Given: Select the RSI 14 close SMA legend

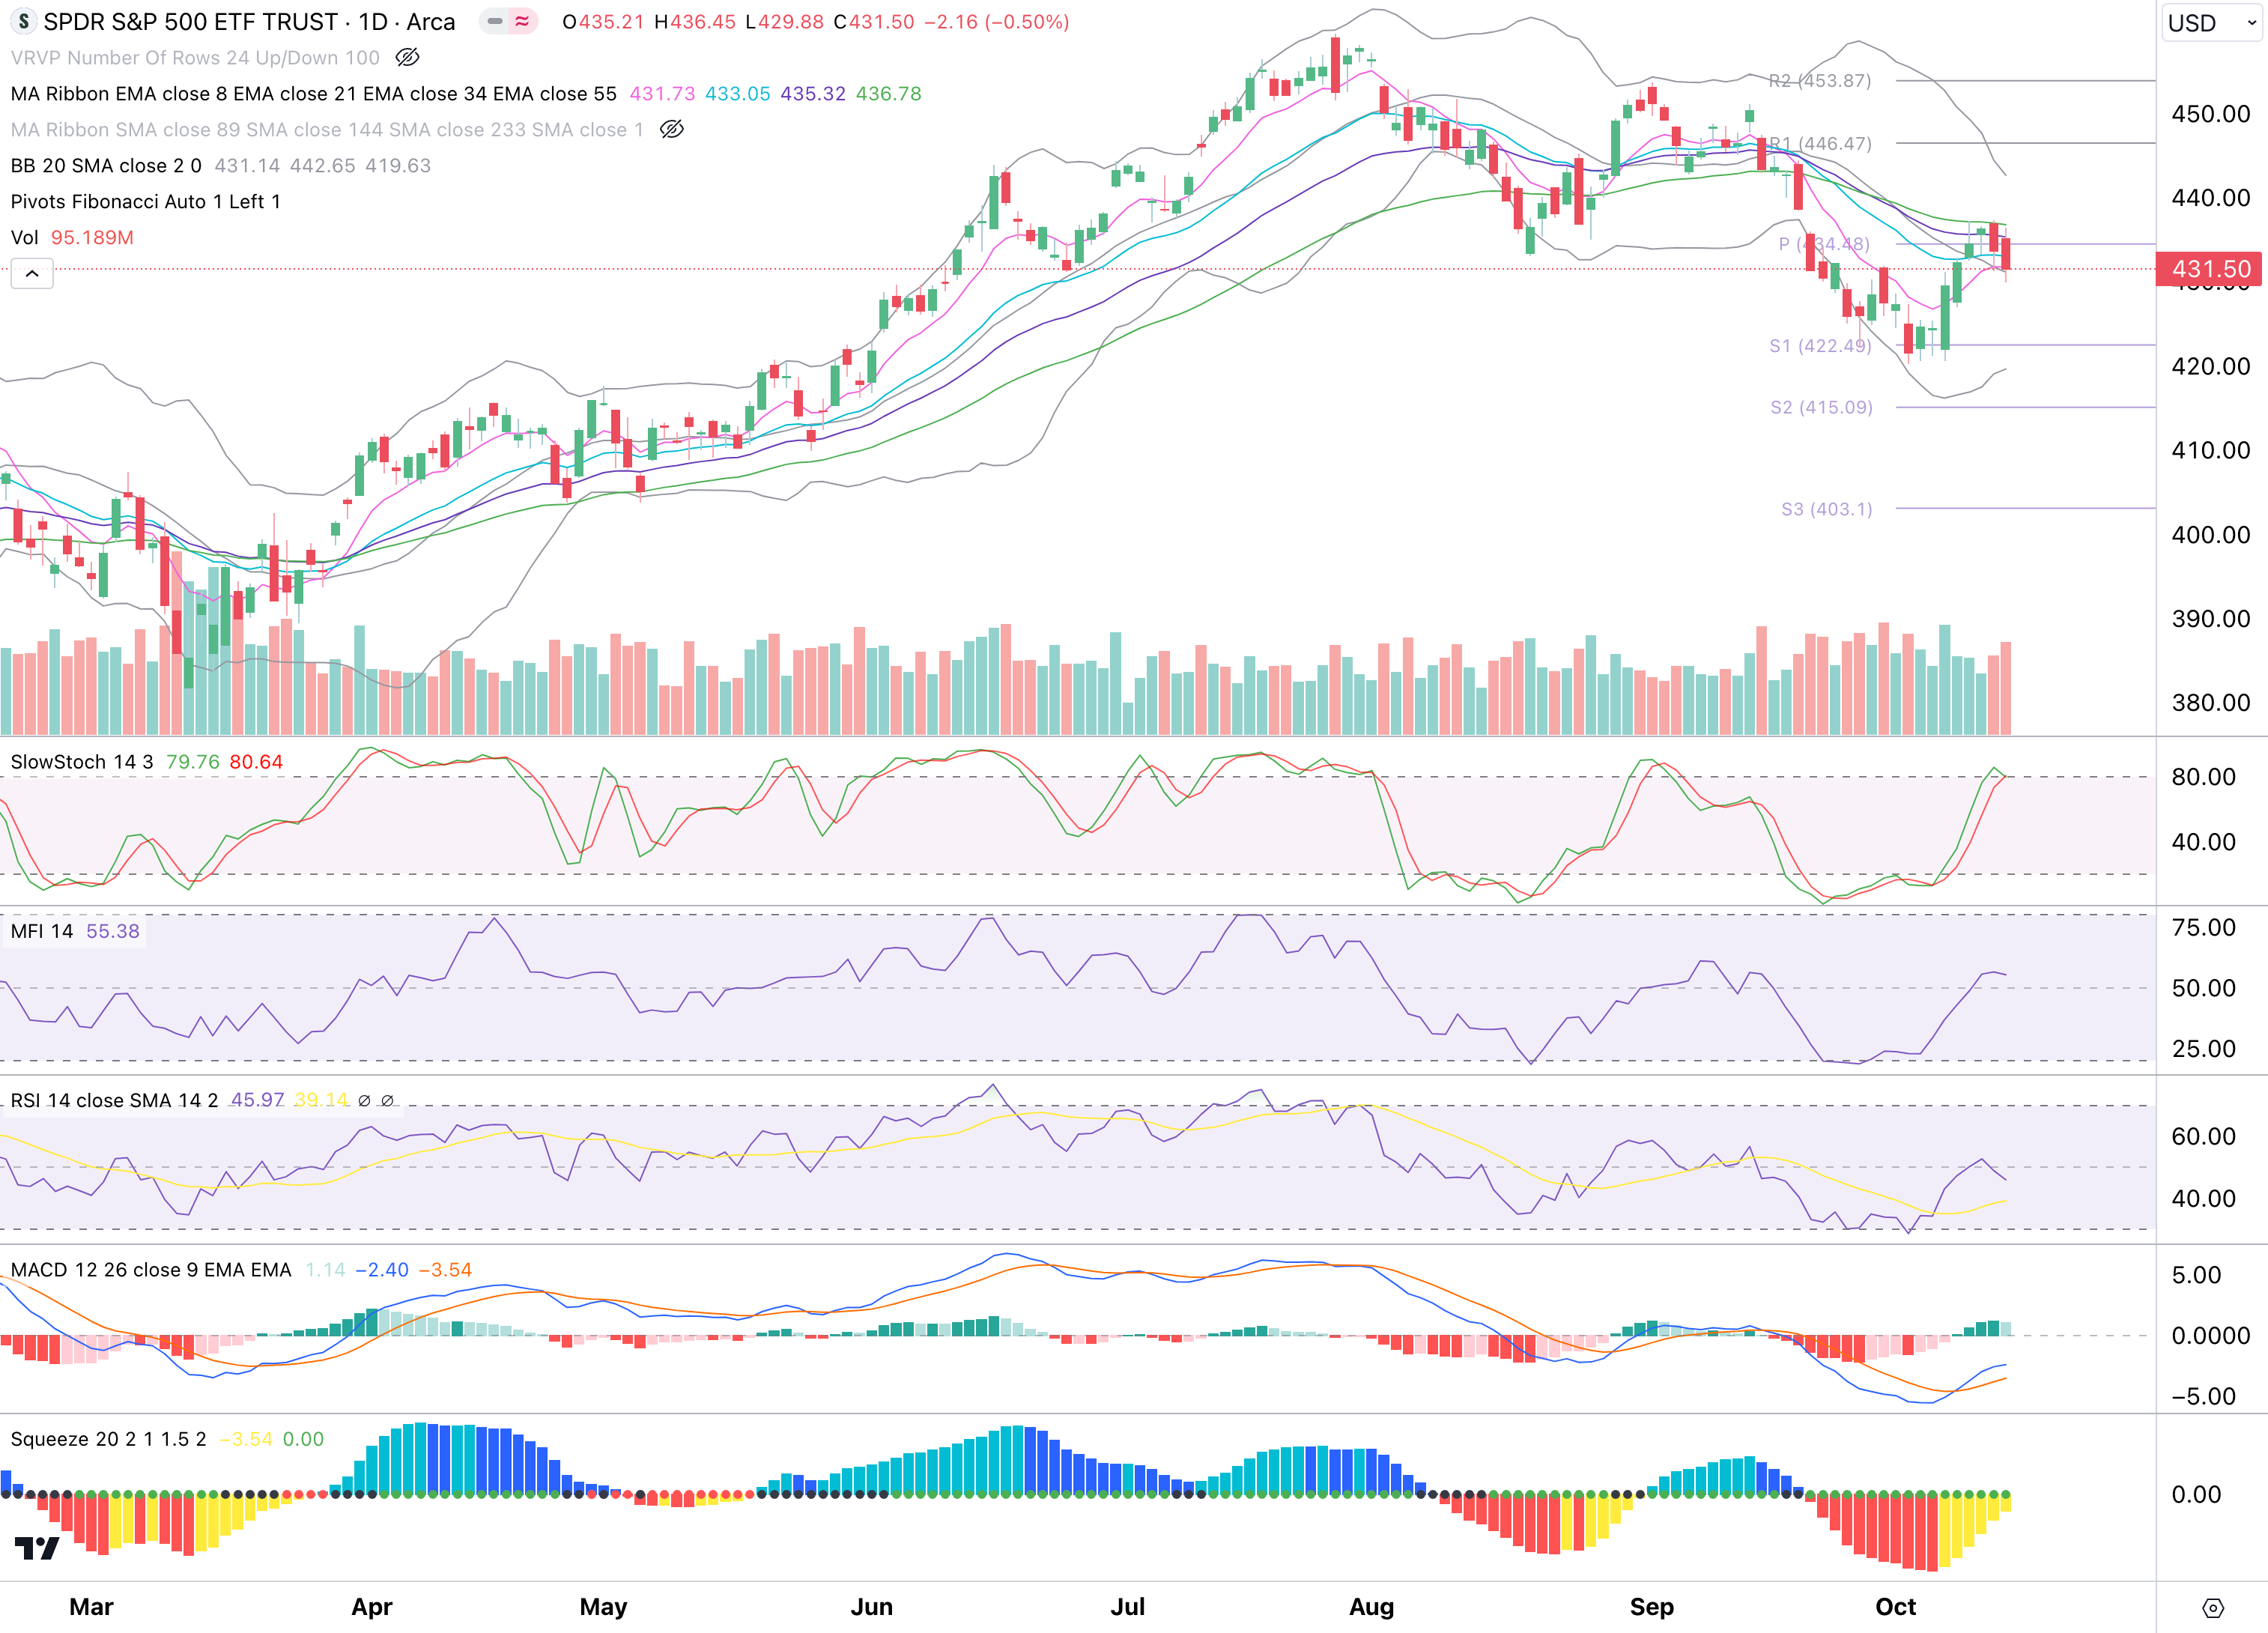Looking at the screenshot, I should (x=114, y=1100).
